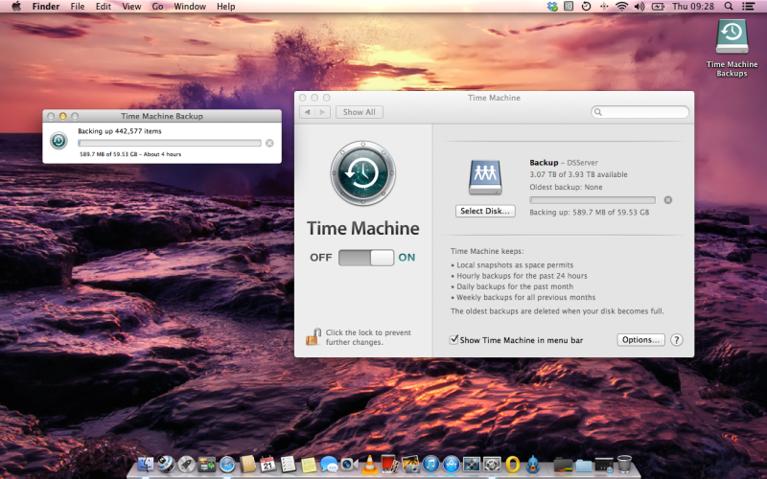Screen dimensions: 767x479
Task: Open the Twitter bird app in Dock
Action: point(533,464)
